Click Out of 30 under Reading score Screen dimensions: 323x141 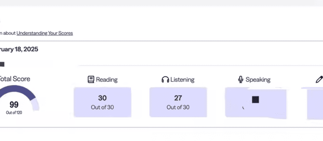tap(102, 107)
